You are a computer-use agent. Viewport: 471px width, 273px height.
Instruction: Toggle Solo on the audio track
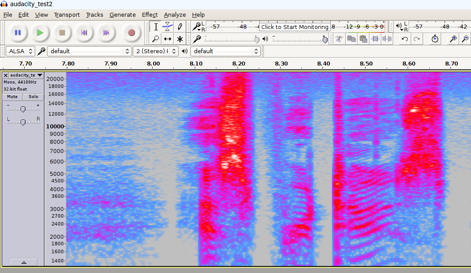click(33, 97)
